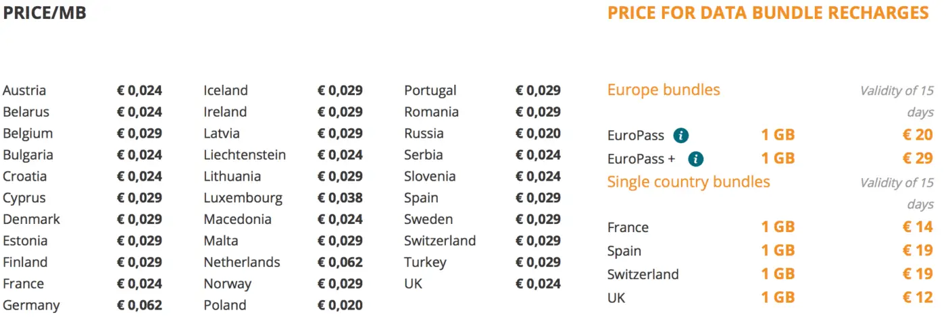Click the UK bundle € 12 price
Screen dimensions: 946x317
(x=918, y=297)
